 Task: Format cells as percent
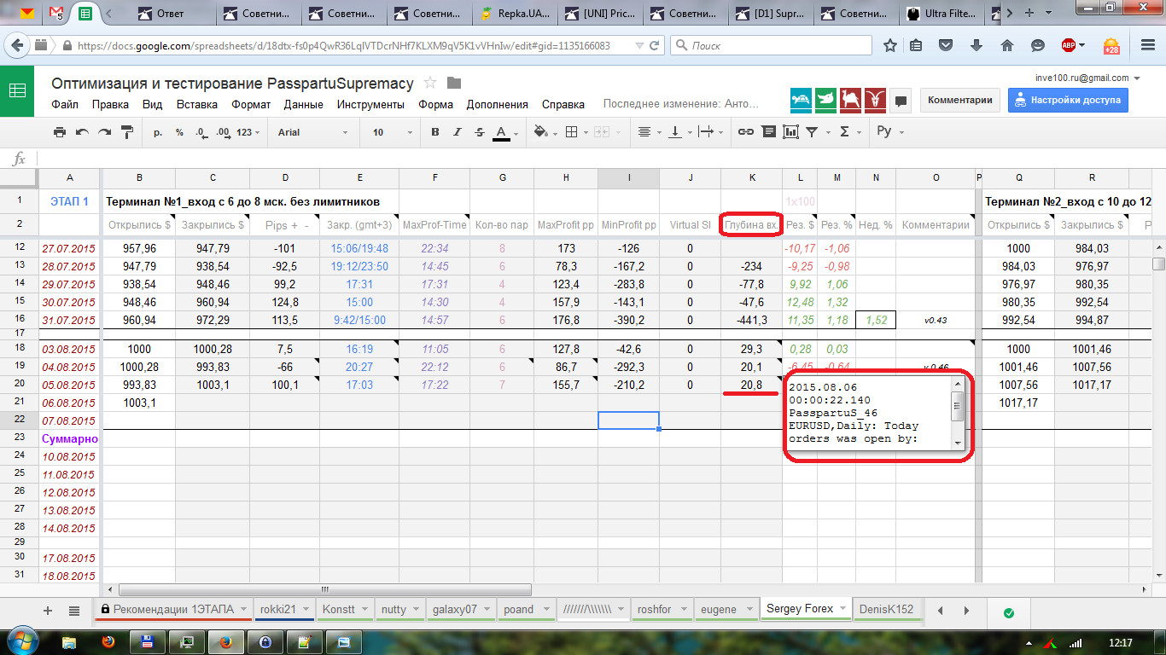[x=179, y=132]
